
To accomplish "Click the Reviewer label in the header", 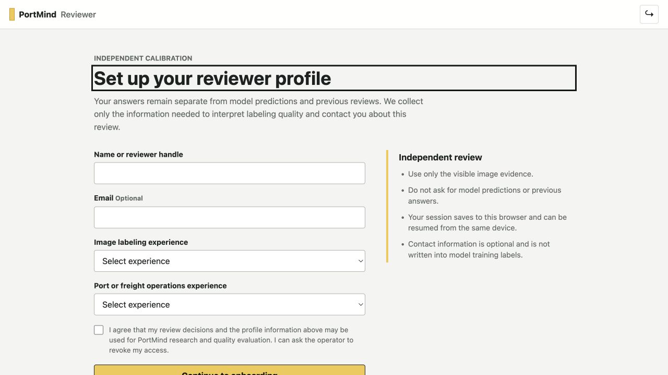I will tap(78, 15).
